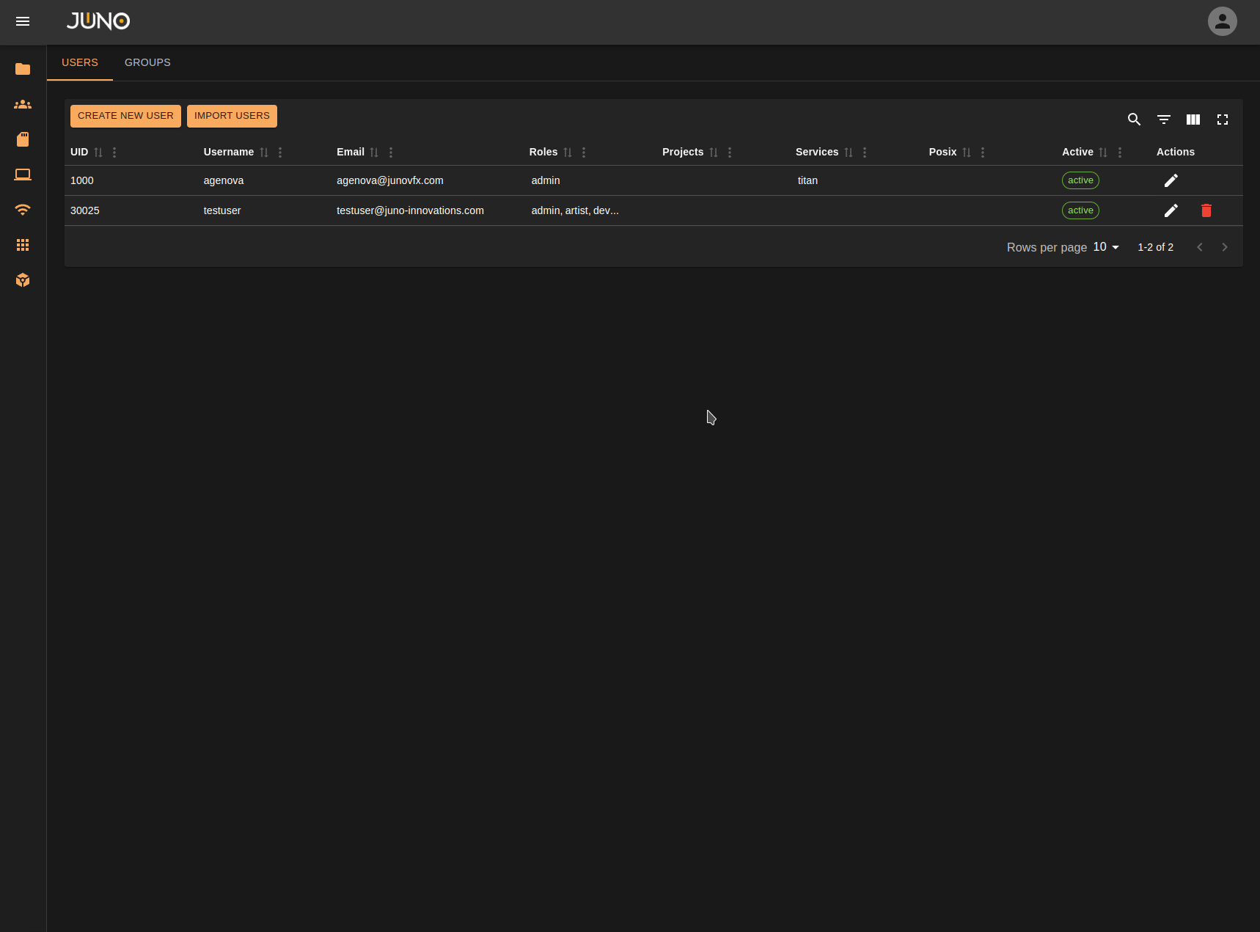
Task: Open the users group sidebar icon
Action: [x=23, y=104]
